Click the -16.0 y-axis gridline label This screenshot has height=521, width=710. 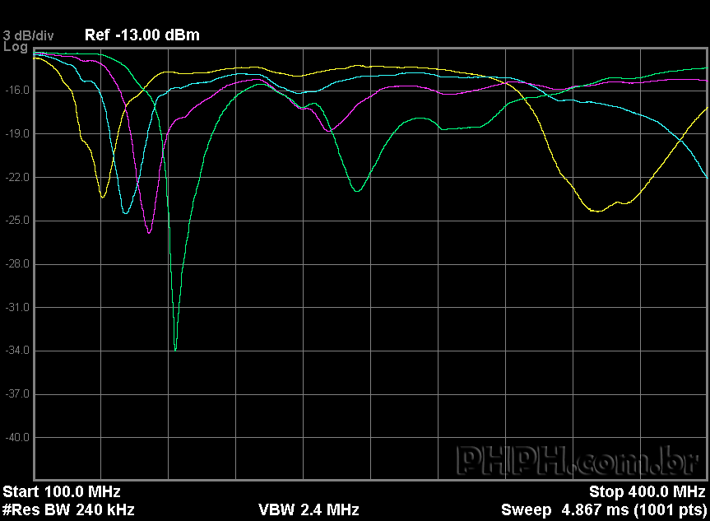point(16,90)
